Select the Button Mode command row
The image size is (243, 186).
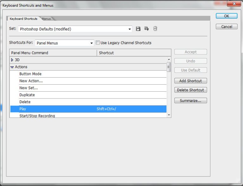30,74
